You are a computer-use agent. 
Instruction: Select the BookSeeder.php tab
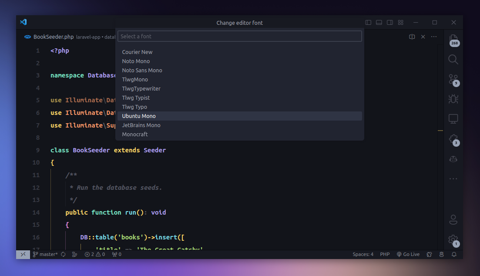click(54, 37)
